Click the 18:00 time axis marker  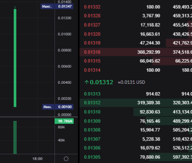(x=37, y=159)
